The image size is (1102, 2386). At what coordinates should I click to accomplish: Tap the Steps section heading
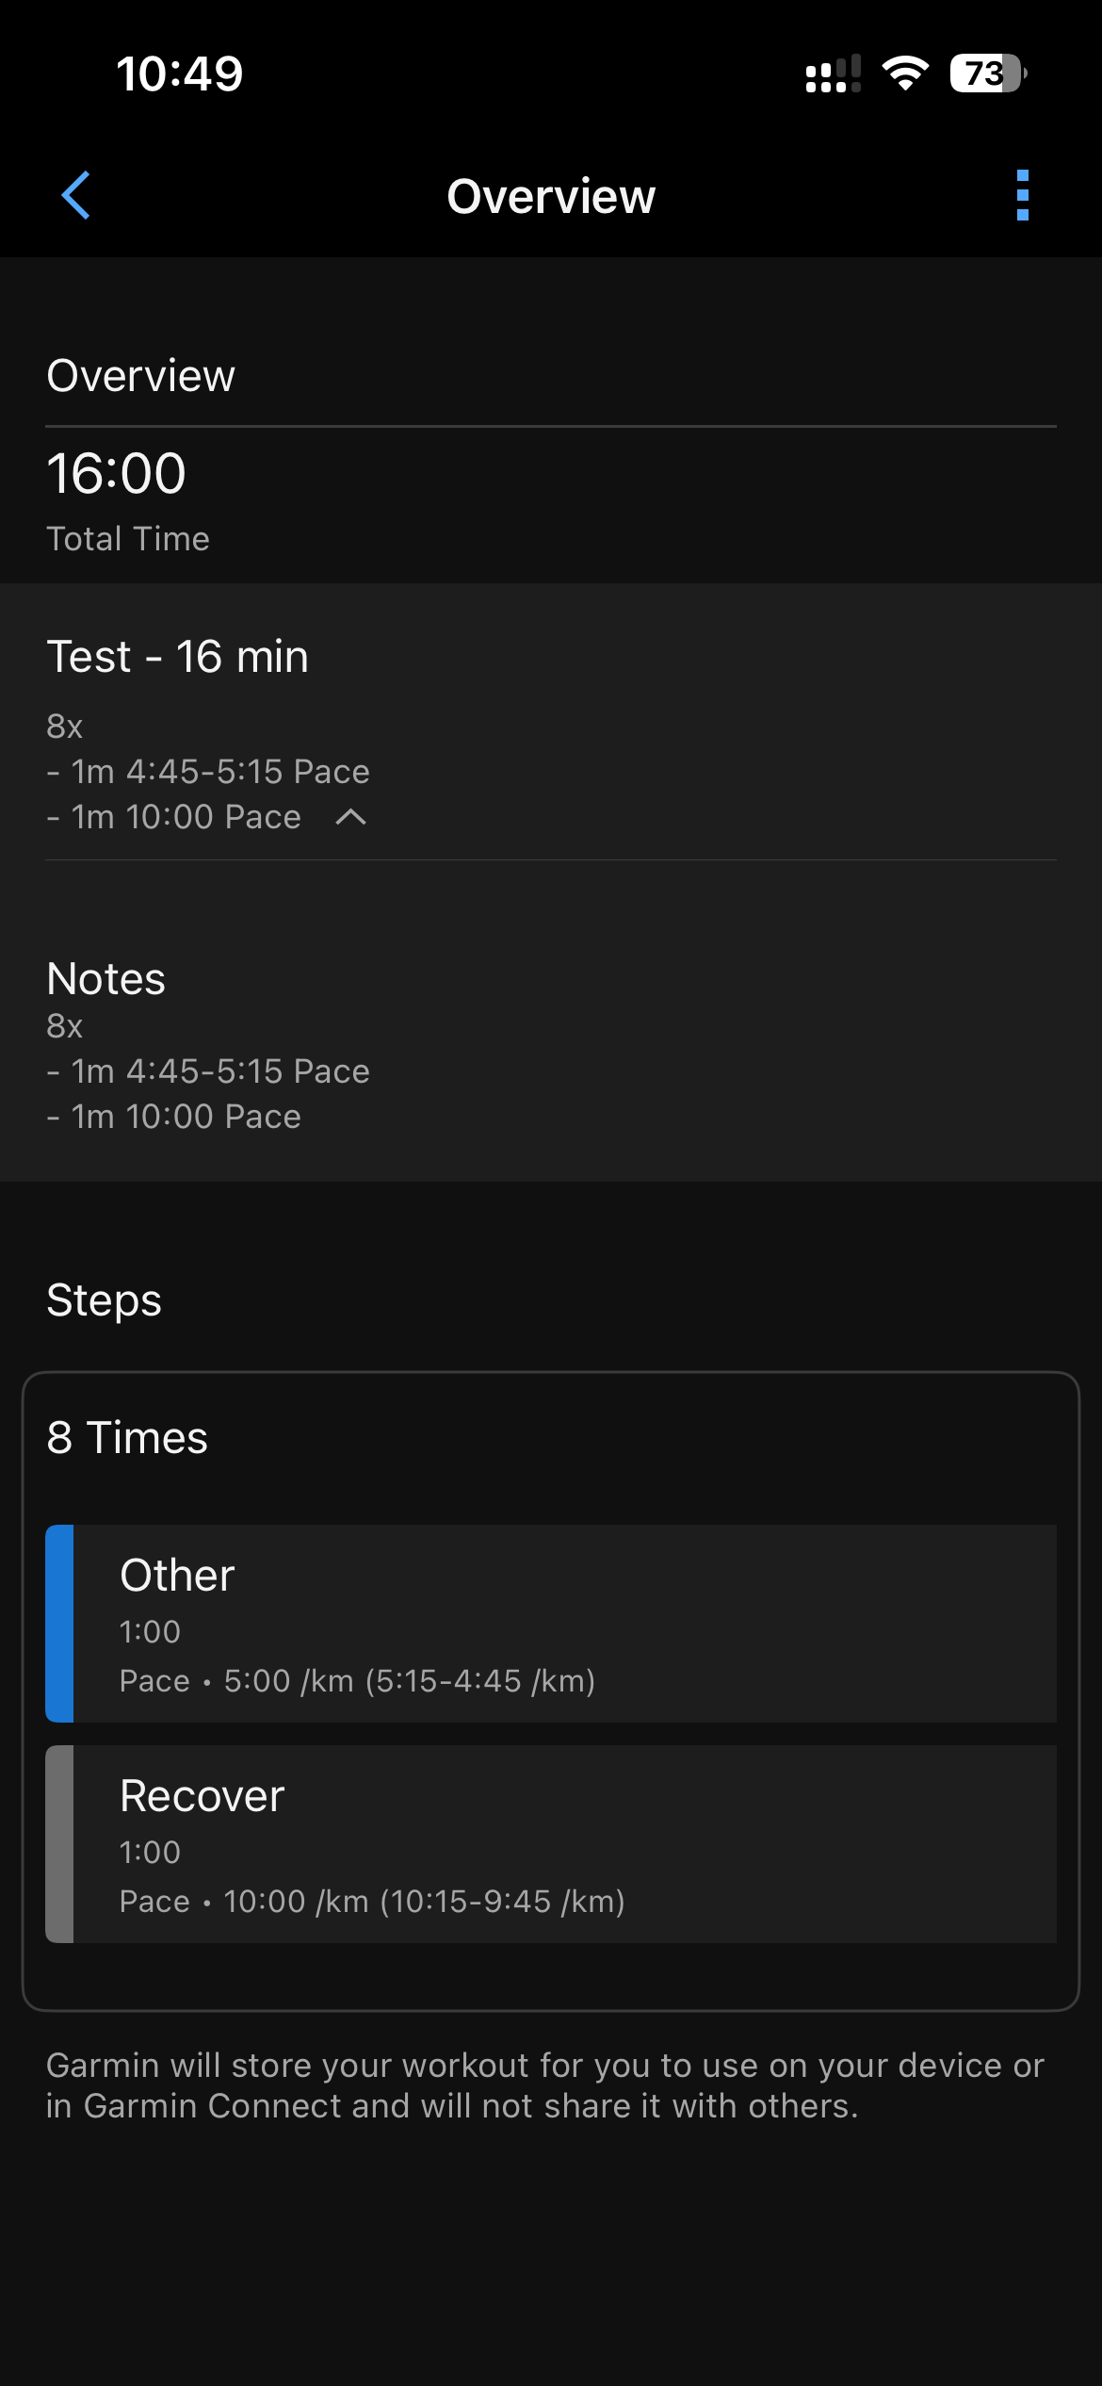click(104, 1300)
